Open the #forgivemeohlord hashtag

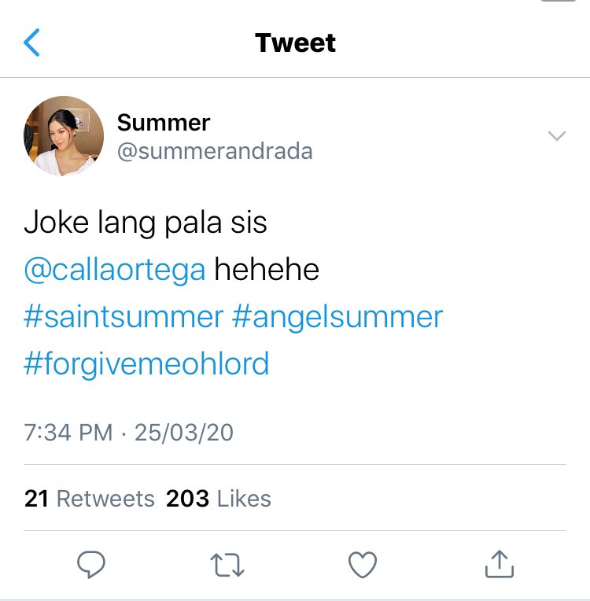(146, 363)
